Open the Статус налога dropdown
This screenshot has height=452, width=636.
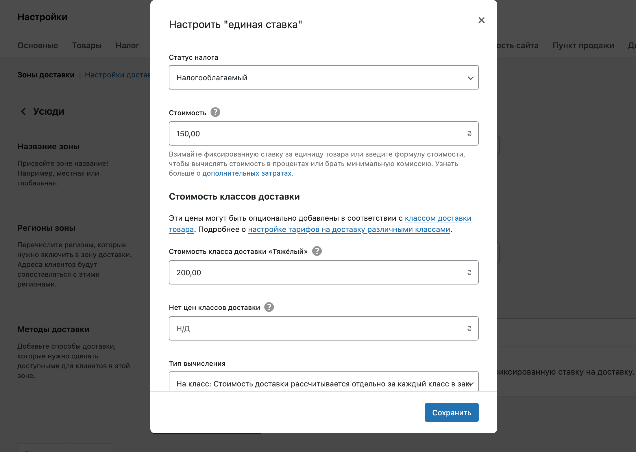318,77
